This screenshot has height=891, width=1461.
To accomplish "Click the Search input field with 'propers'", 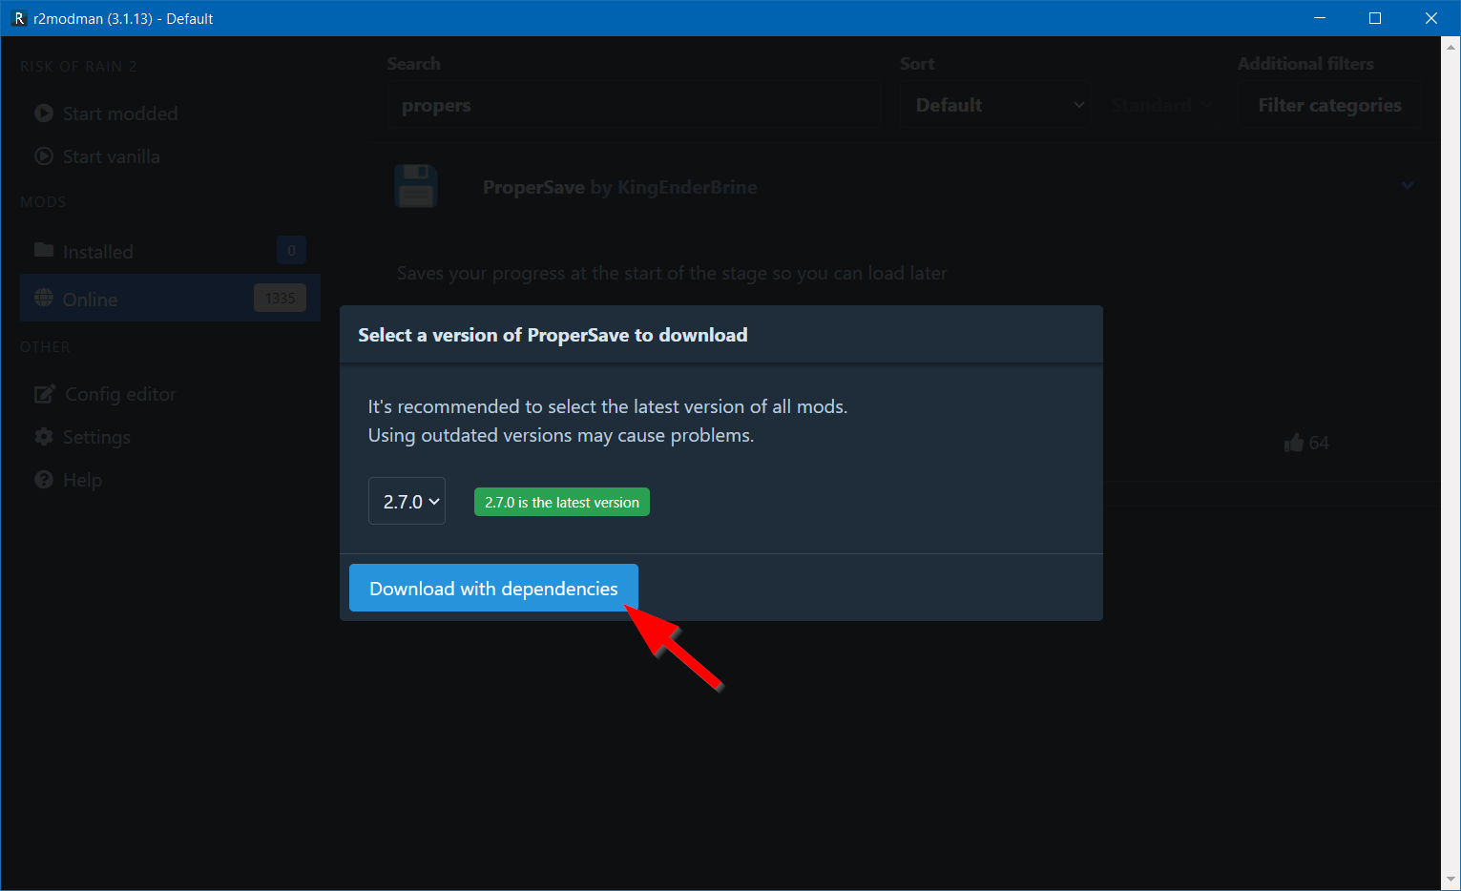I will 634,105.
